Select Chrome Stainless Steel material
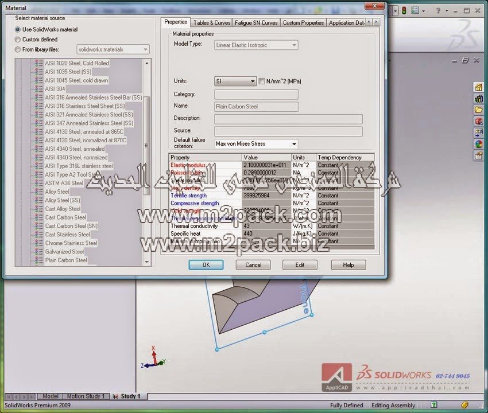The image size is (488, 413). [x=71, y=243]
